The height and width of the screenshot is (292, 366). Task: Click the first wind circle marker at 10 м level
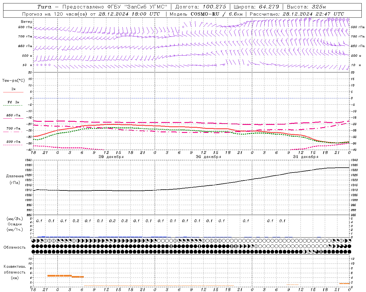point(34,65)
